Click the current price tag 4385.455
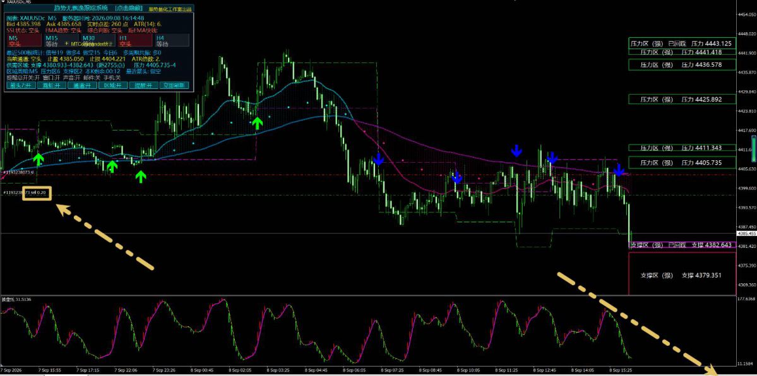This screenshot has width=757, height=376. [x=748, y=233]
